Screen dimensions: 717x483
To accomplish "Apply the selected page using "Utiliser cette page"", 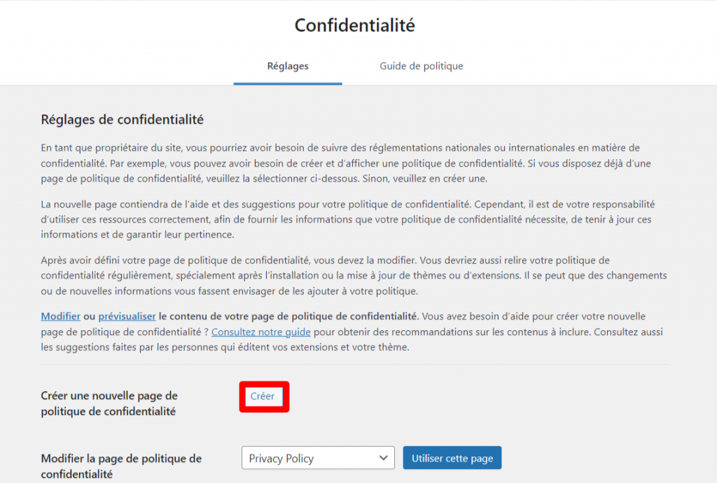I will pos(452,458).
